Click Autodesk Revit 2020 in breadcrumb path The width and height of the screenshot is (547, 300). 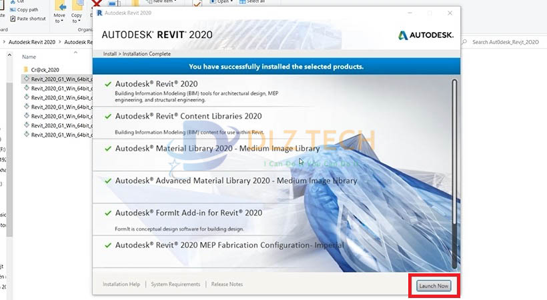pyautogui.click(x=32, y=42)
